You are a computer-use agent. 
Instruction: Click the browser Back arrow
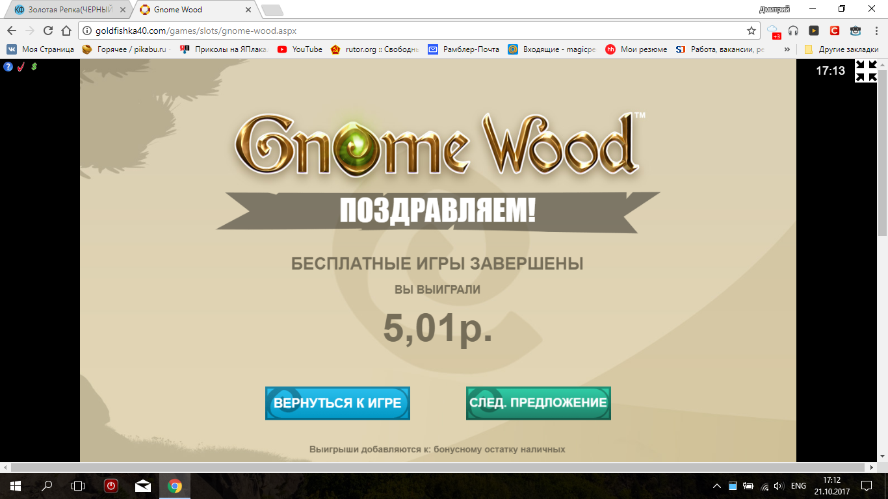(12, 31)
